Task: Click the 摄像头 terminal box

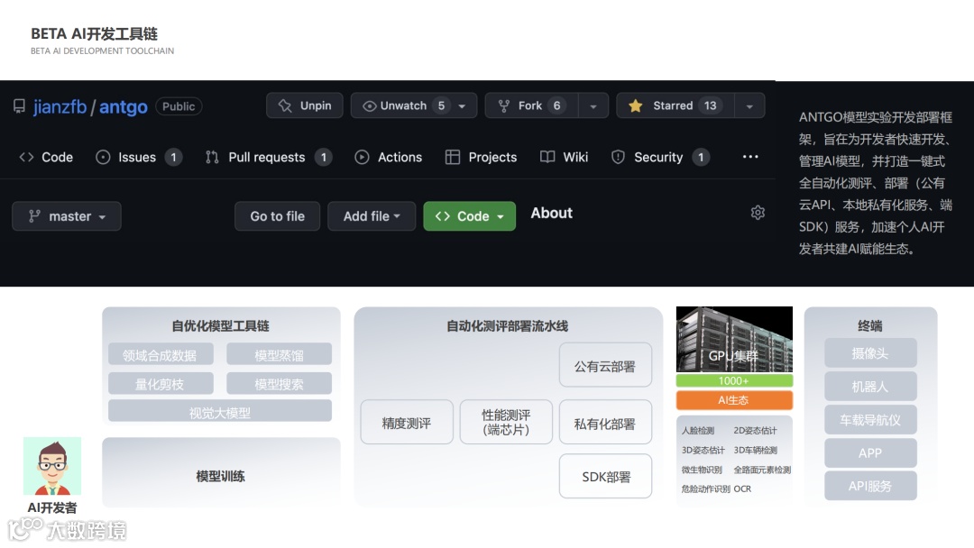Action: [x=870, y=353]
